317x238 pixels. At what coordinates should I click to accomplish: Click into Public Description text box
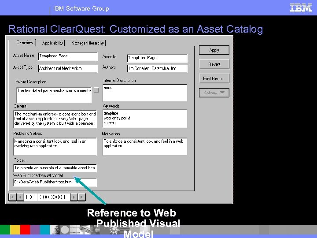54,95
